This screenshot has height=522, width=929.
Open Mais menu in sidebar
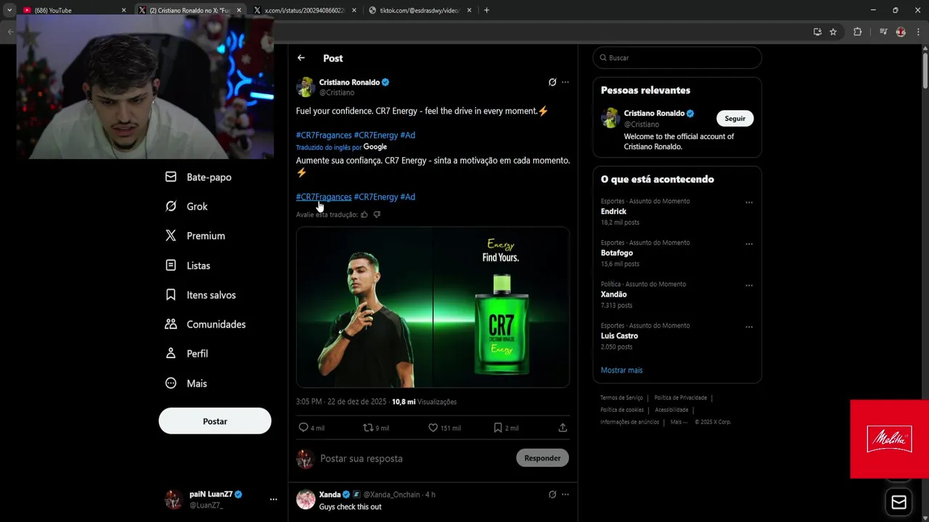pyautogui.click(x=186, y=384)
